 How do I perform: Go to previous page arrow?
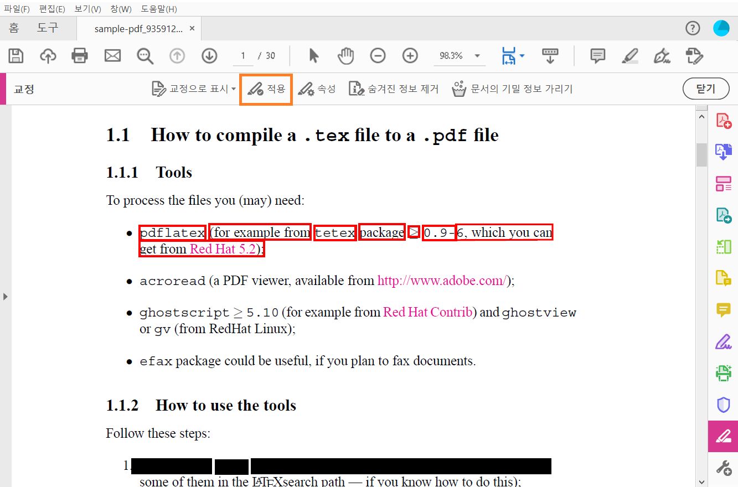(177, 55)
